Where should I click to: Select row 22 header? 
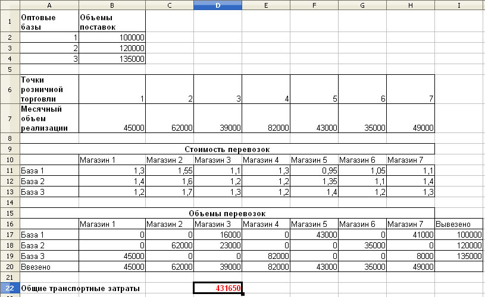[x=10, y=288]
